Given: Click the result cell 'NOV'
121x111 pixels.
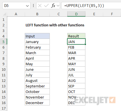Looking at the screenshot, I should tap(76, 97).
